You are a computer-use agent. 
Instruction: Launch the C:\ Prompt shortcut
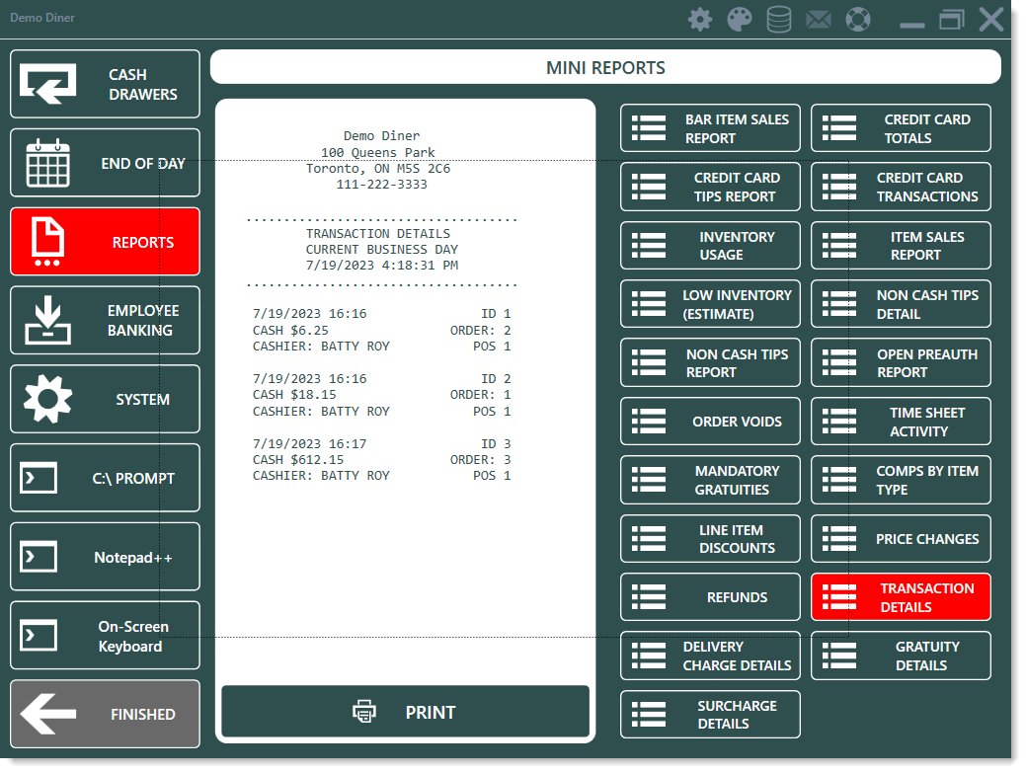[105, 479]
